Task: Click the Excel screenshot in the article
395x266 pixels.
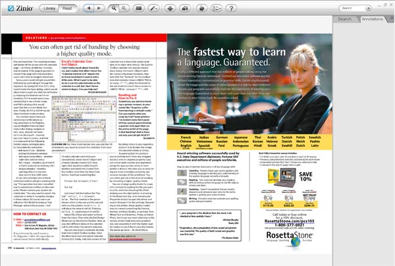Action: coord(84,119)
